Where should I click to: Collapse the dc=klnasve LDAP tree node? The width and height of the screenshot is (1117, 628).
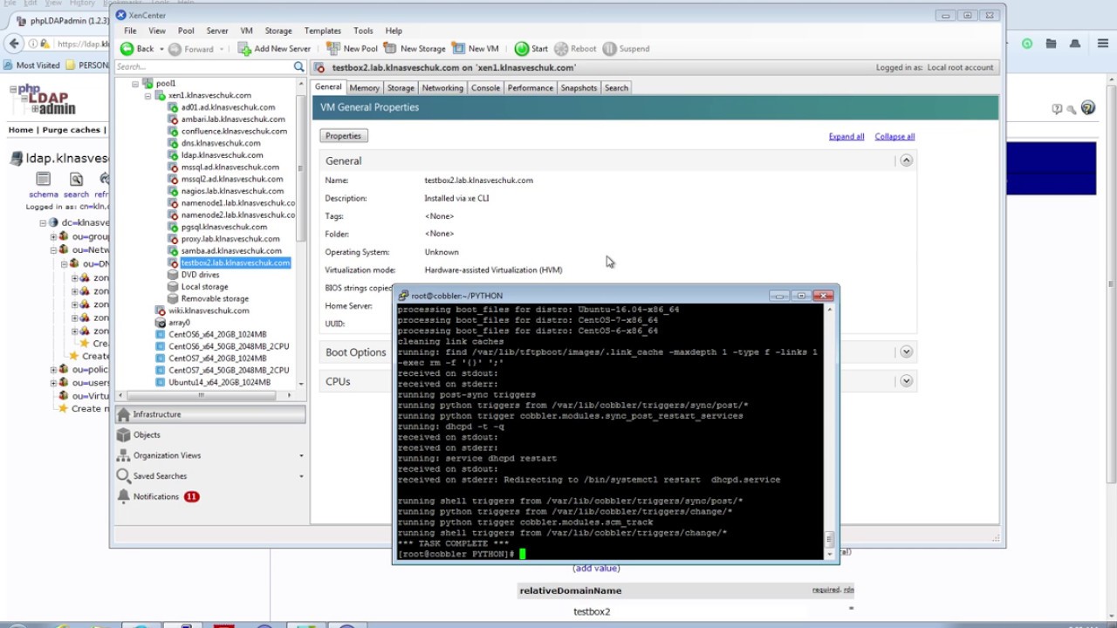(42, 223)
